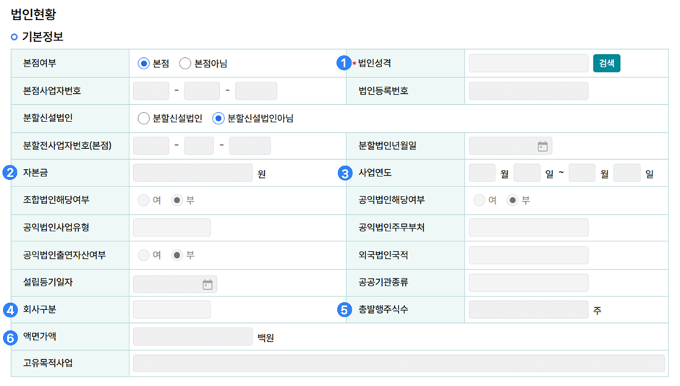Viewport: 680px width, 386px height.
Task: Click numbered marker 3 beside 사업연도
Action: click(345, 173)
